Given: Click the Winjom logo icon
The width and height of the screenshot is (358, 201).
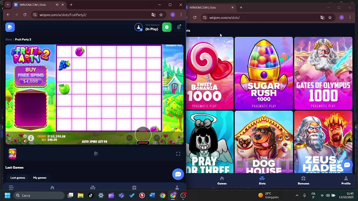Looking at the screenshot, I should tap(10, 27).
